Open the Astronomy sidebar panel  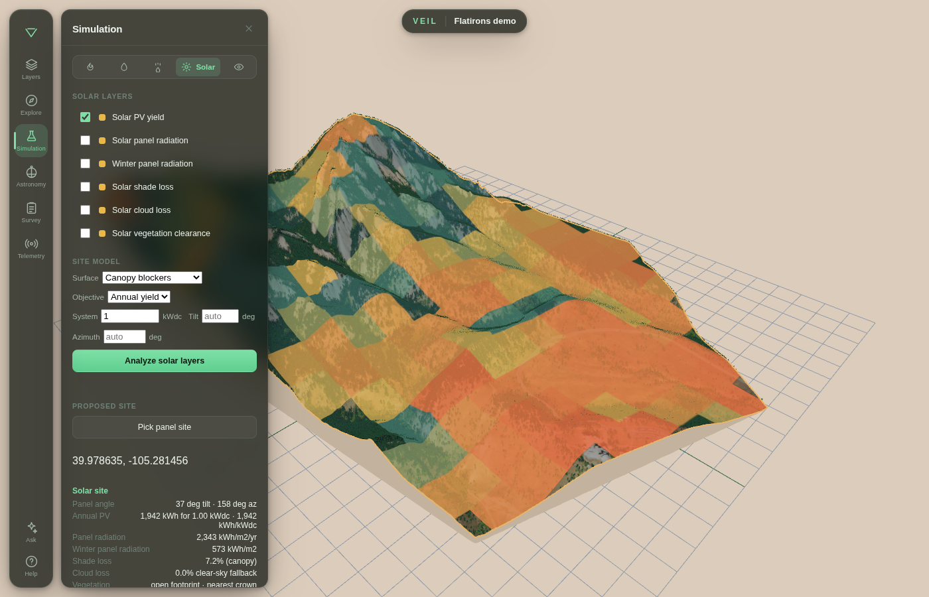(x=31, y=176)
